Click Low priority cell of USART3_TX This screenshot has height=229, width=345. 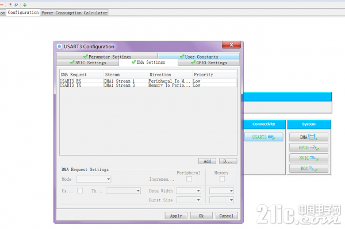point(214,85)
